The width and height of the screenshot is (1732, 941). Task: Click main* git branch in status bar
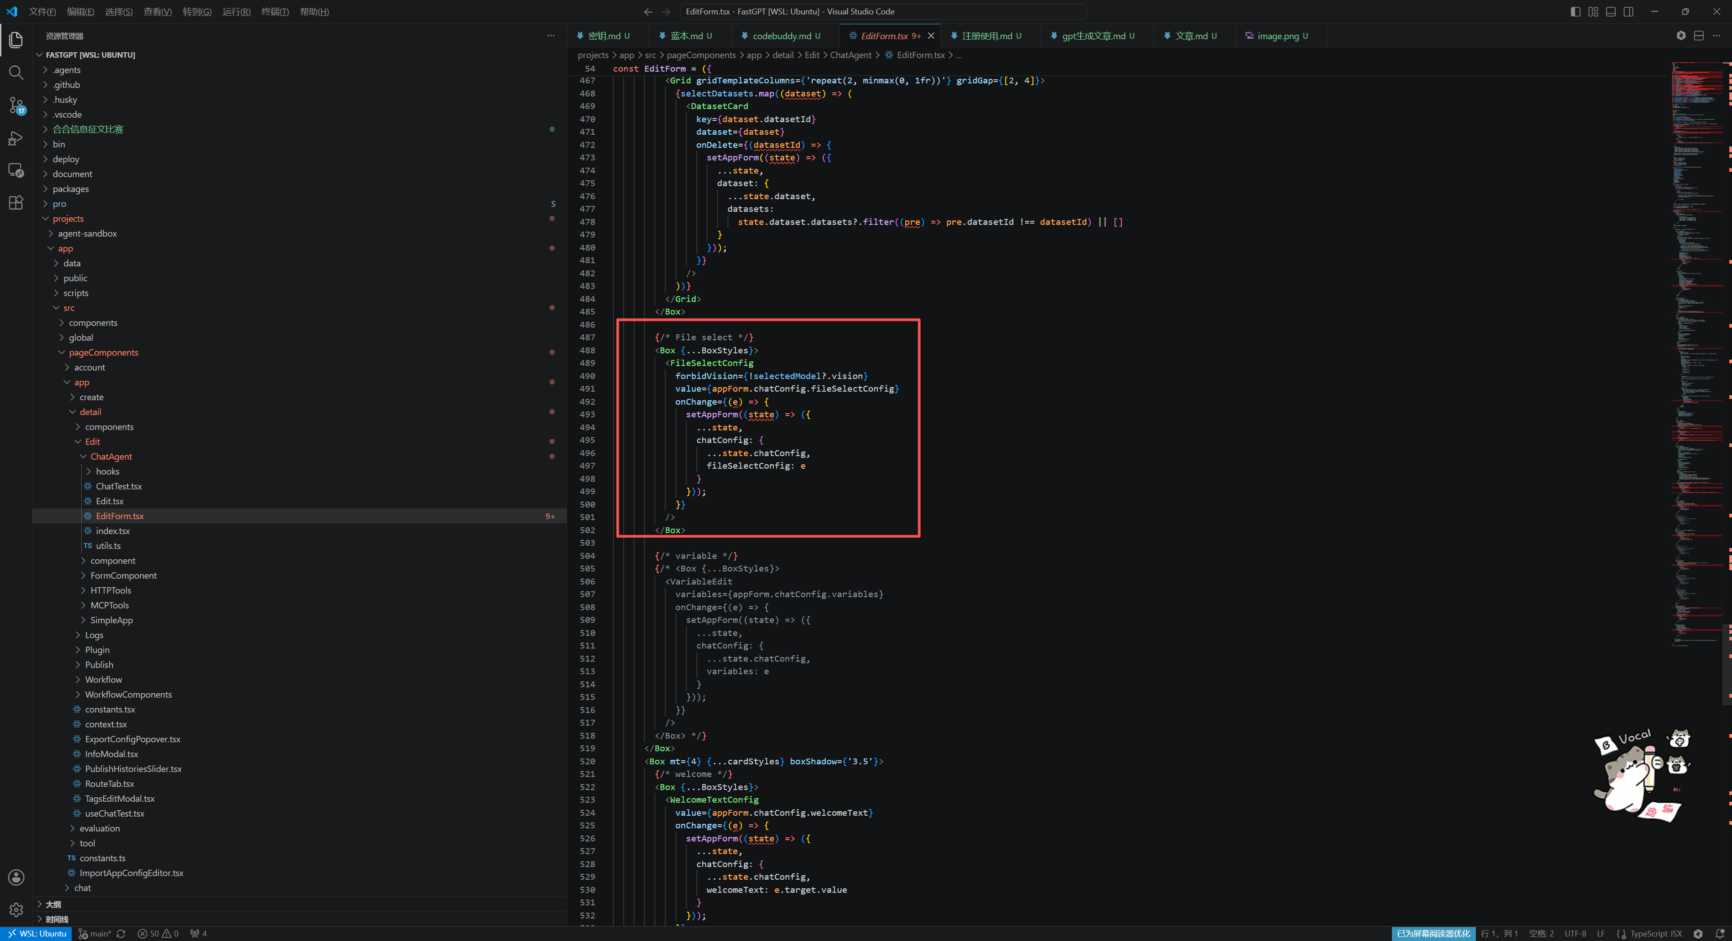[94, 934]
